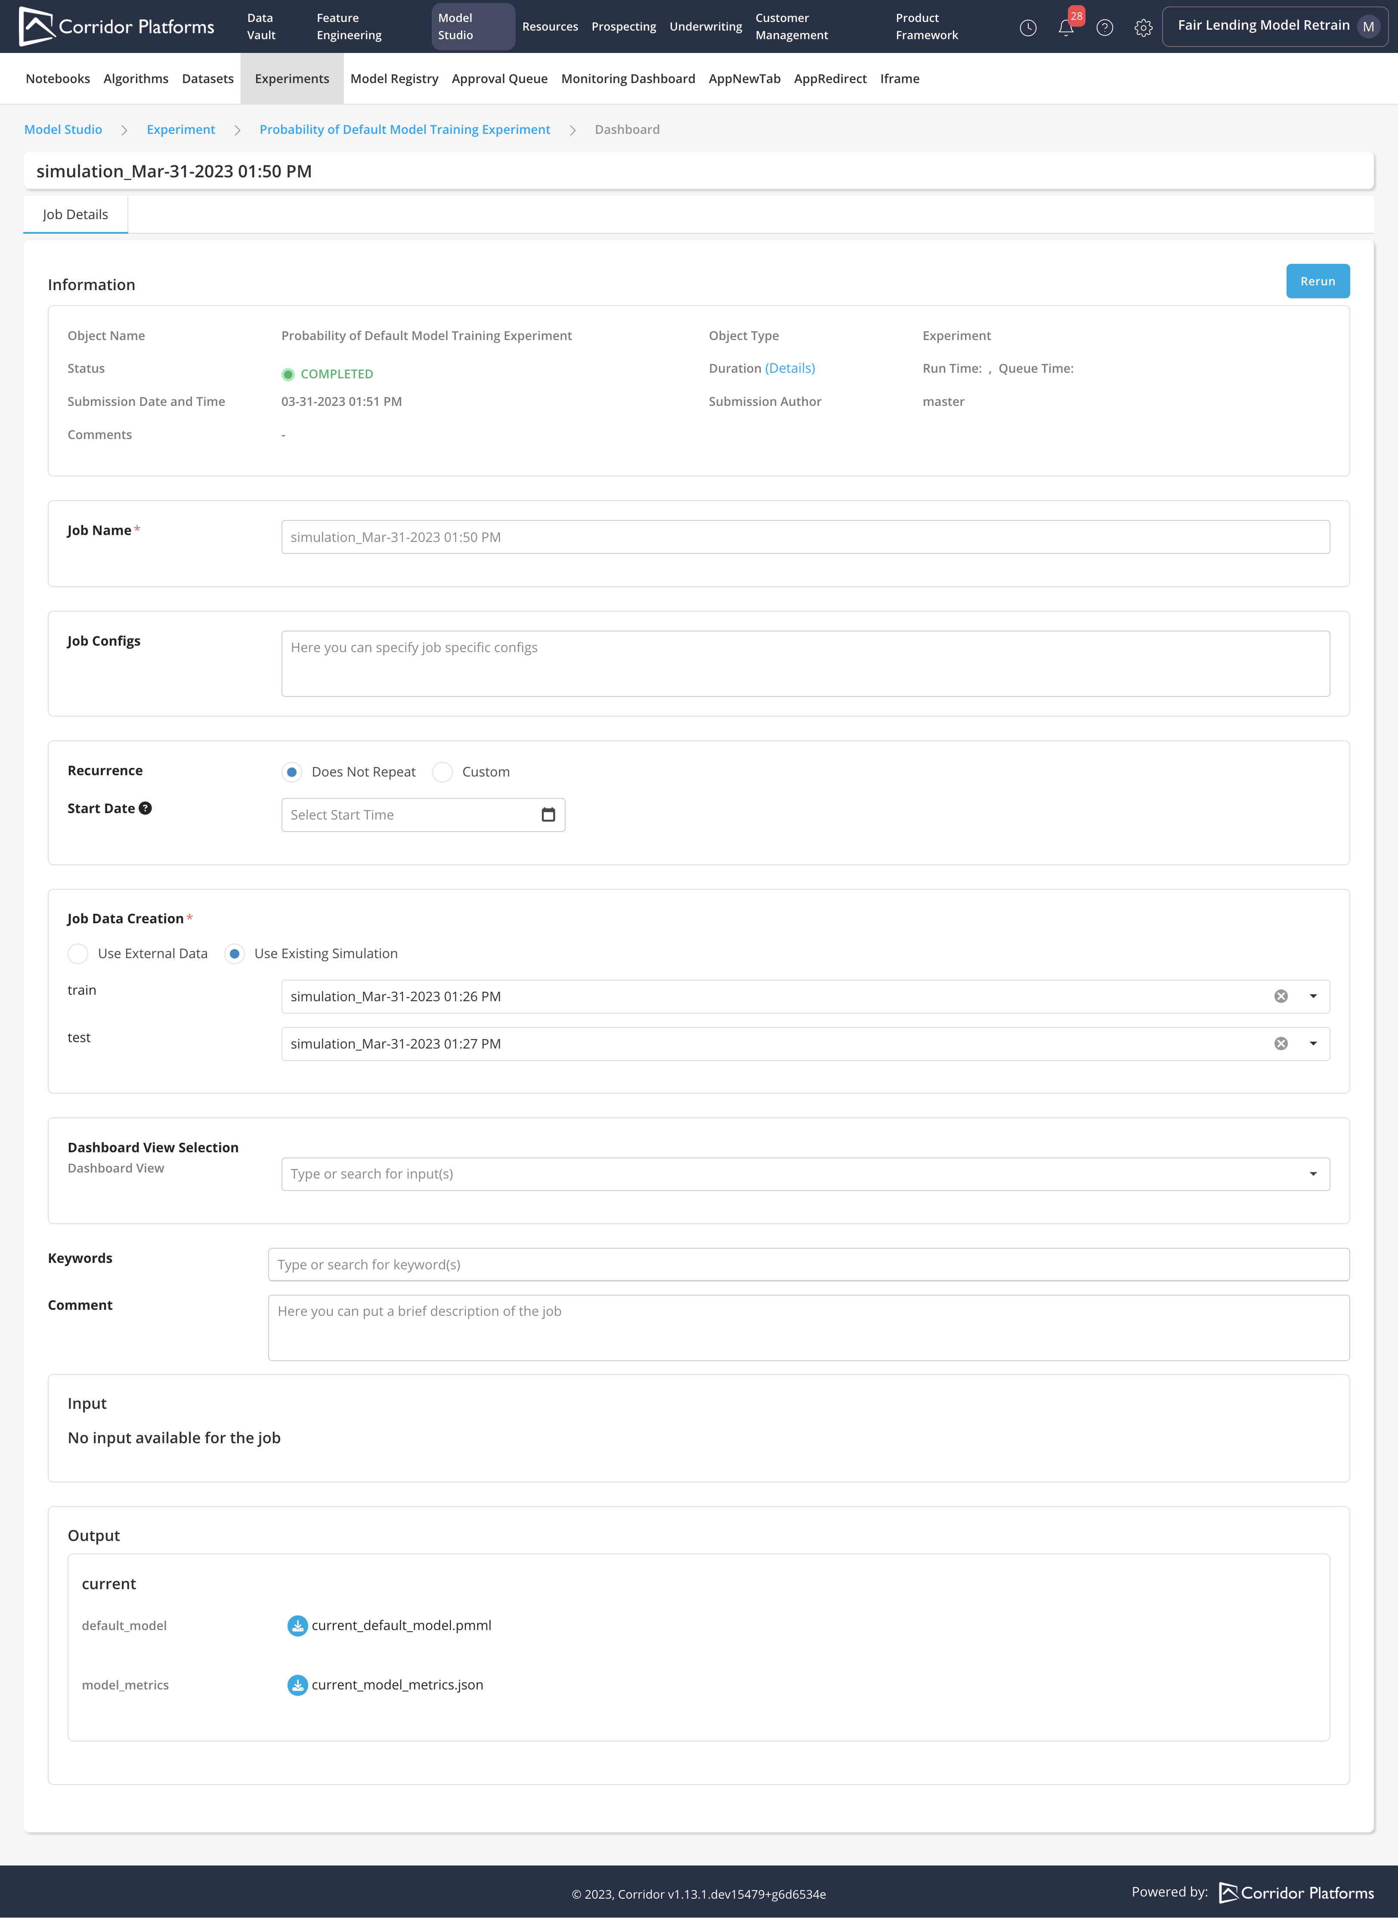Image resolution: width=1398 pixels, height=1918 pixels.
Task: Click the Rerun button
Action: (x=1317, y=282)
